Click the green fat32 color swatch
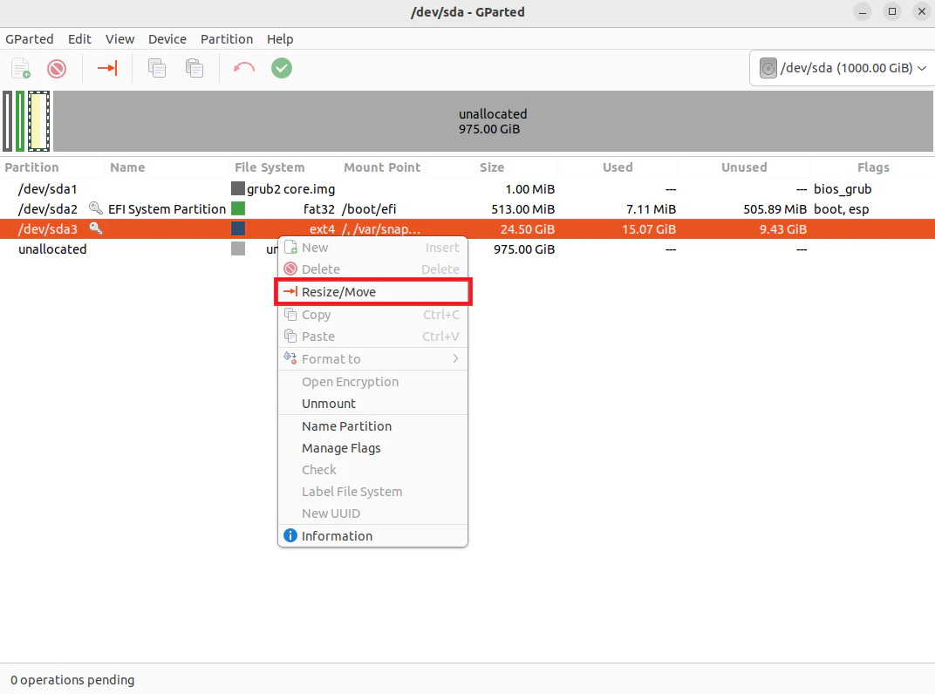Viewport: 935px width, 694px height. (x=238, y=208)
